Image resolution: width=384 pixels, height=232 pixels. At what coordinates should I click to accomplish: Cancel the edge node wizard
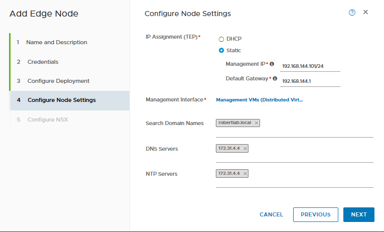(x=271, y=214)
